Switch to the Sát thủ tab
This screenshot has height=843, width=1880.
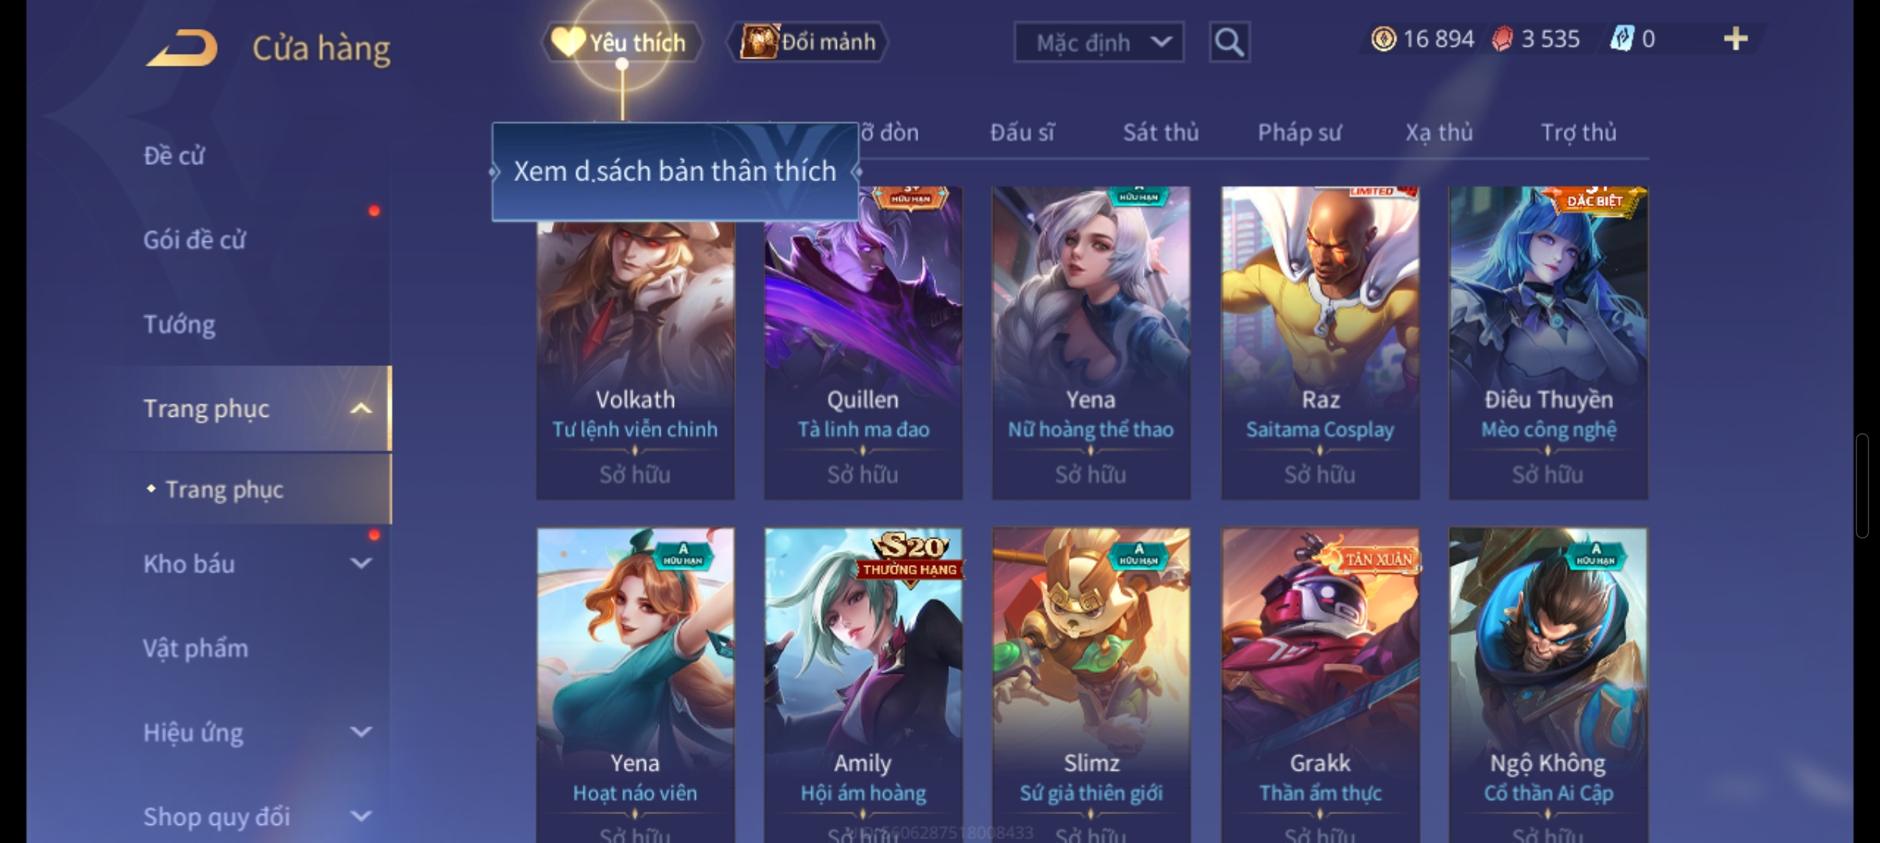(1160, 133)
